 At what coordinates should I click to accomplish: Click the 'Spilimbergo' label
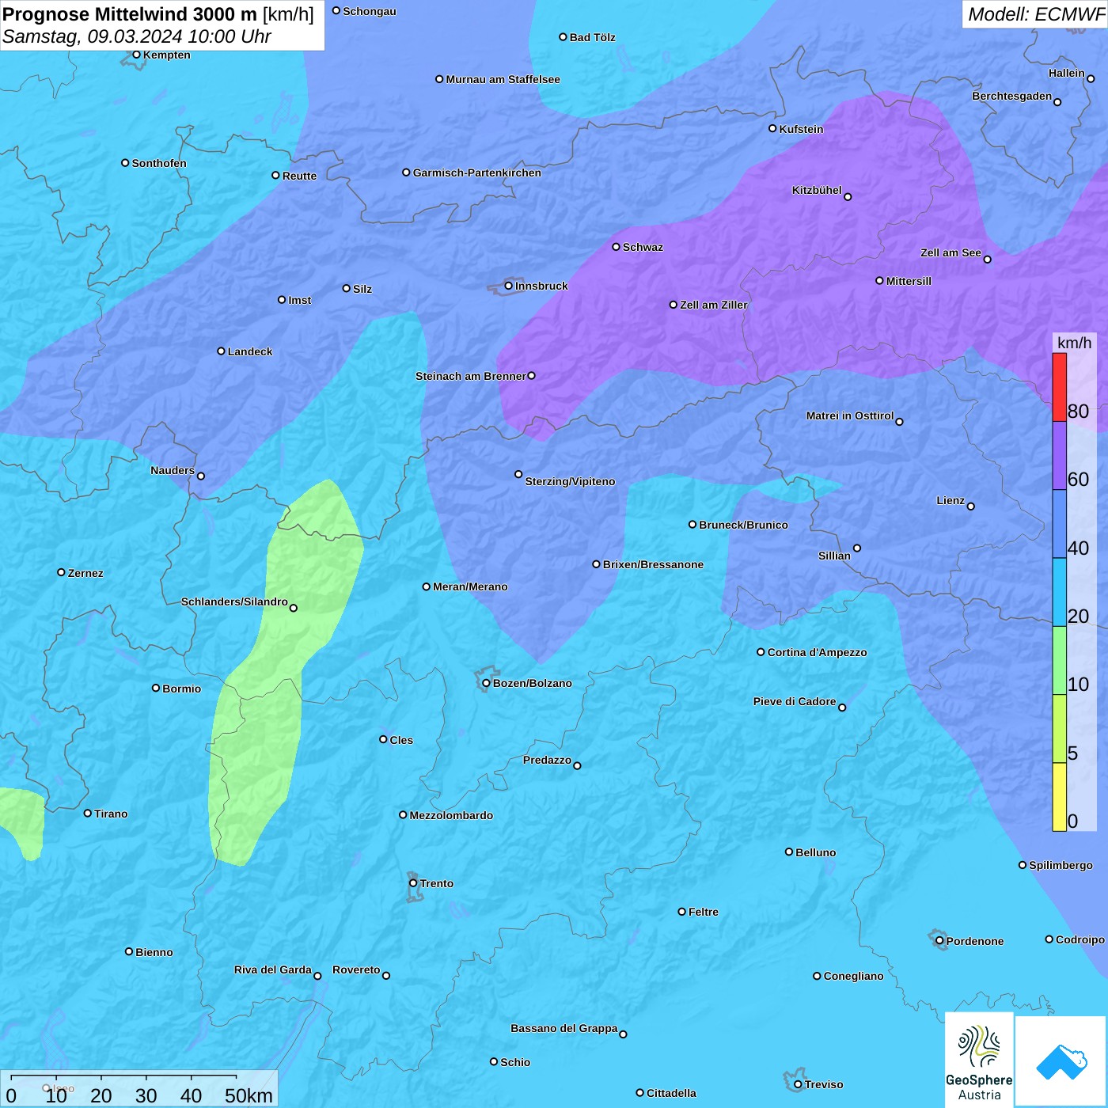(1061, 865)
